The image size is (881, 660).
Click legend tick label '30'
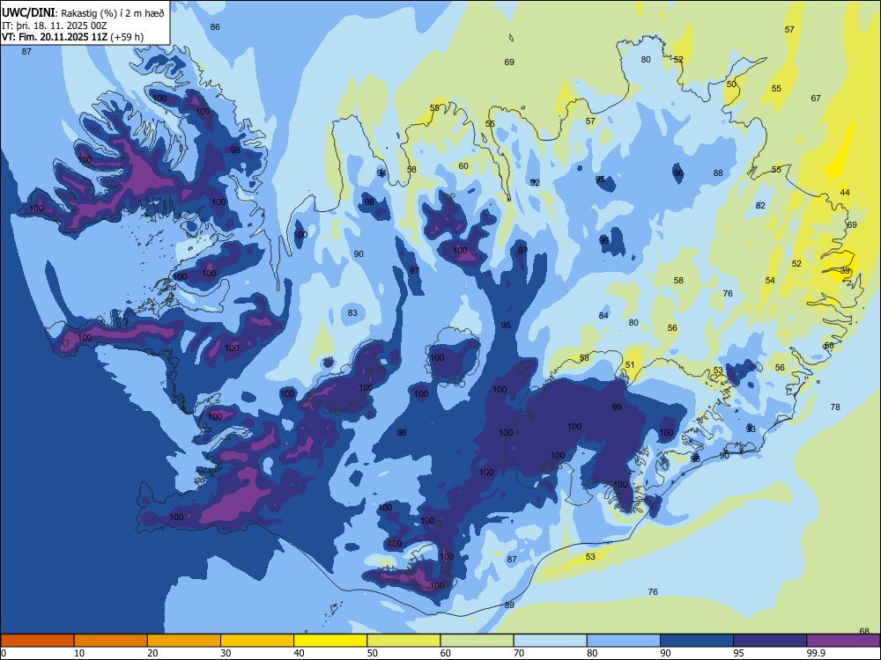coord(226,653)
